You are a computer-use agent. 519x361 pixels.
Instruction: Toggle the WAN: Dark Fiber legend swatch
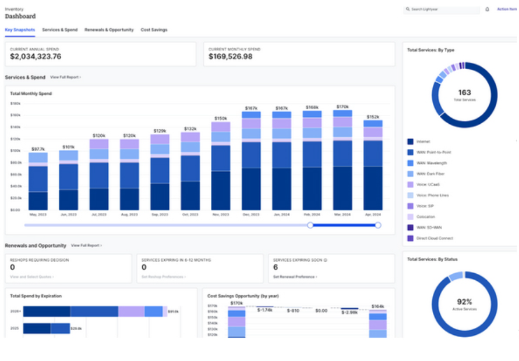tap(410, 174)
